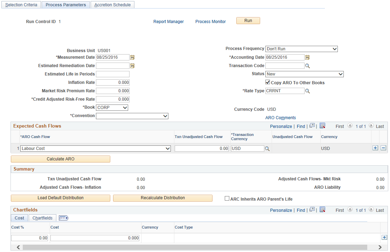This screenshot has width=390, height=252.
Task: Check ARC Inherits ARO Parent's Life
Action: pos(227,198)
